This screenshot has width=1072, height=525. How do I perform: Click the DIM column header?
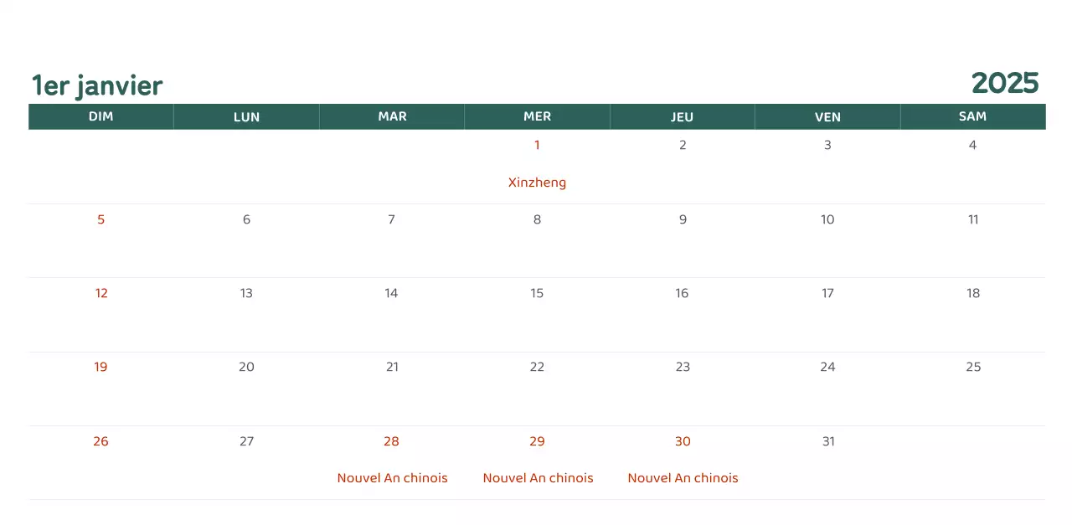pos(100,116)
